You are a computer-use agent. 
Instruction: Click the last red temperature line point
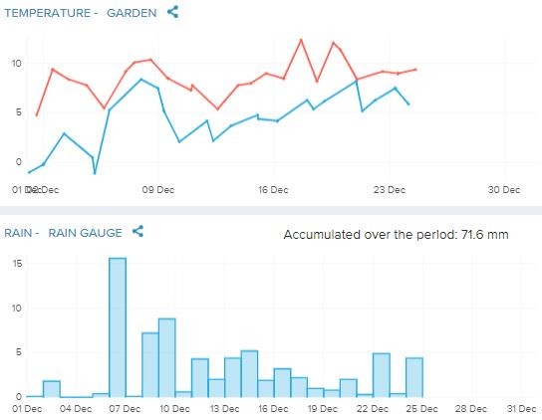[415, 70]
